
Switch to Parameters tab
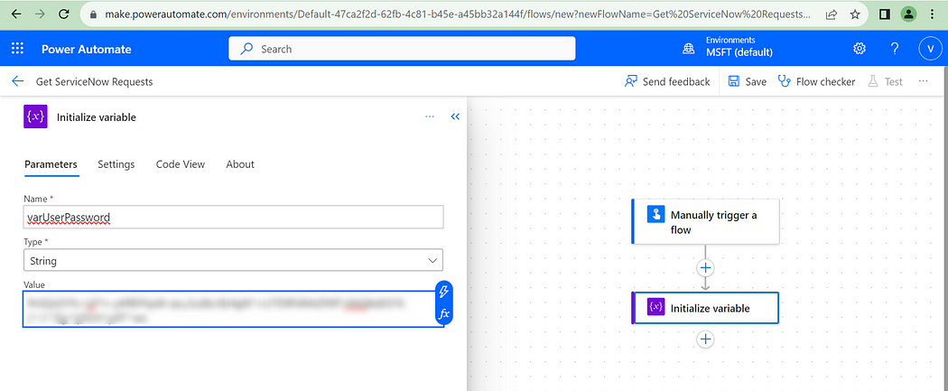click(x=51, y=164)
